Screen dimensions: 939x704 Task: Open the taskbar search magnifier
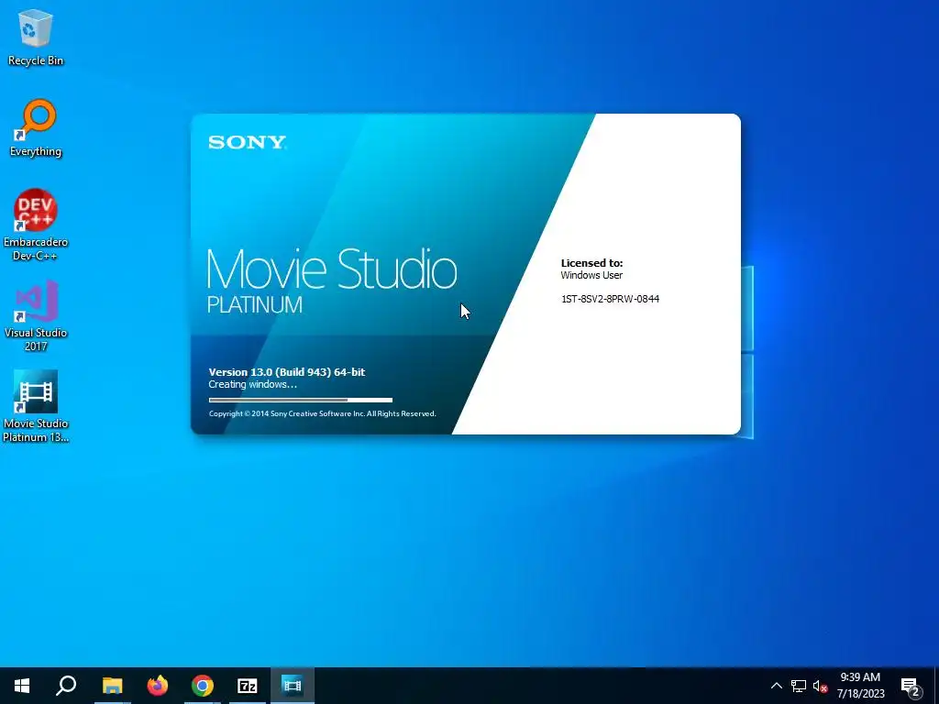pos(66,686)
